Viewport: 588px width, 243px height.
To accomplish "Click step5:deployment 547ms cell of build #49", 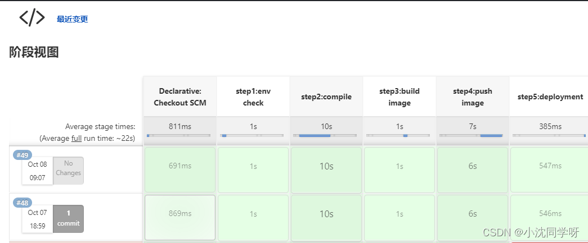I will pyautogui.click(x=549, y=169).
